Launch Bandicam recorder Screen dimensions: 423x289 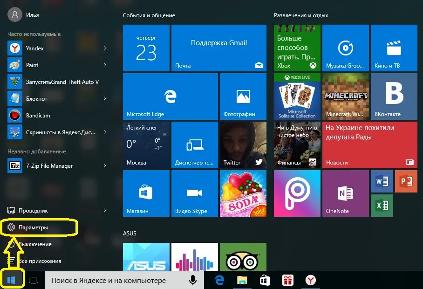click(x=57, y=116)
